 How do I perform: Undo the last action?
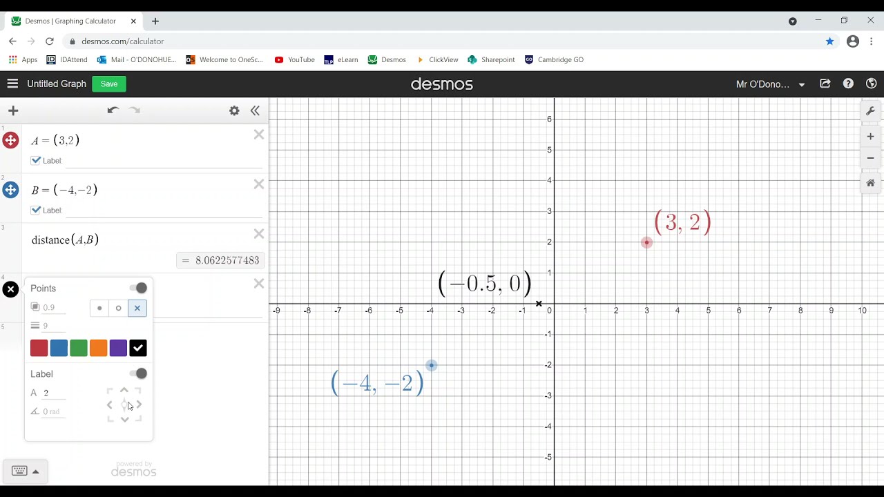(113, 110)
